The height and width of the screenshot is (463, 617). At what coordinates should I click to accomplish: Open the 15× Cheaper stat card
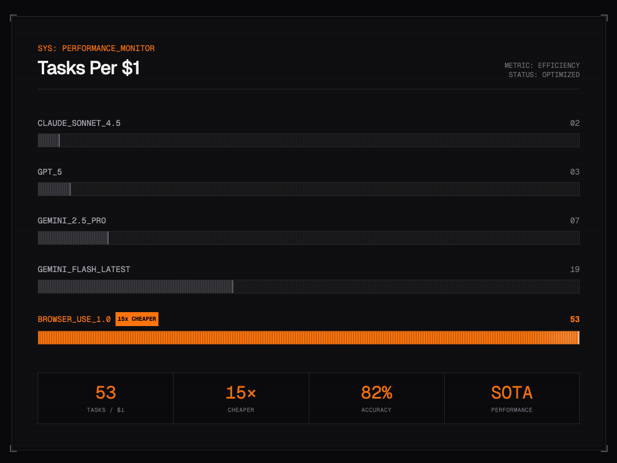[x=241, y=398]
